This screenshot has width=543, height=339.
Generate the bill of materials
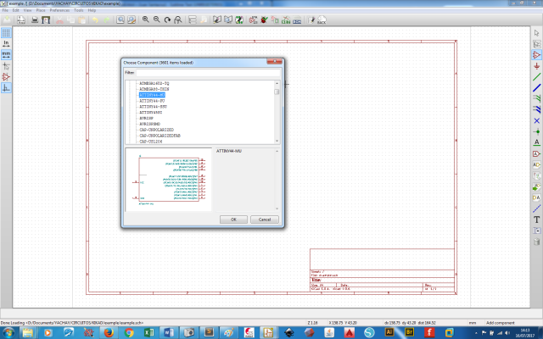click(x=297, y=19)
